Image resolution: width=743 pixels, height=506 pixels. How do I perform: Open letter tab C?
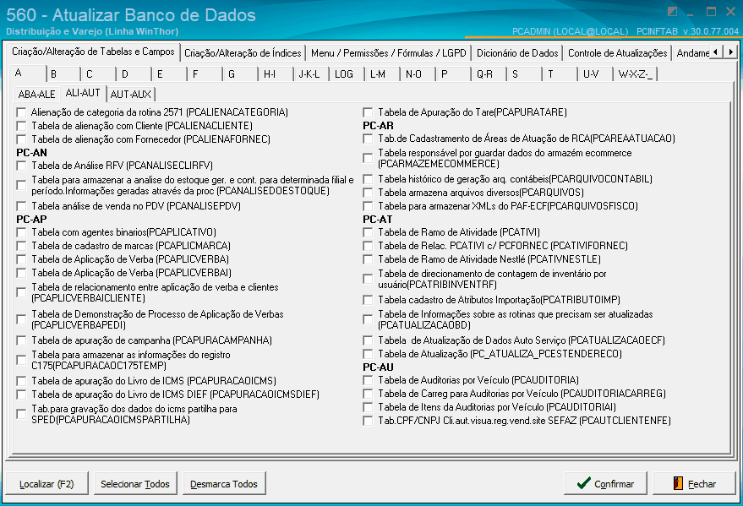tap(99, 74)
